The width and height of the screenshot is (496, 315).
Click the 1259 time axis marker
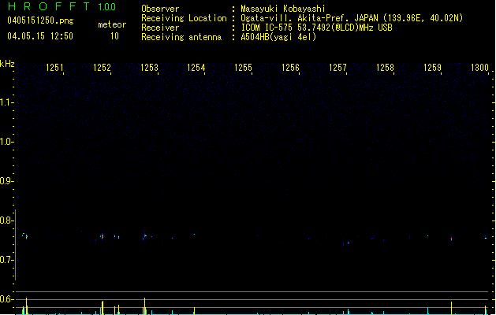tap(432, 68)
